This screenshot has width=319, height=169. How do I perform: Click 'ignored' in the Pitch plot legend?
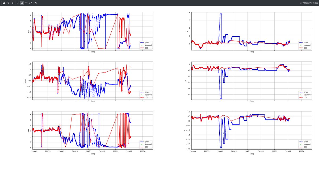click(x=148, y=95)
